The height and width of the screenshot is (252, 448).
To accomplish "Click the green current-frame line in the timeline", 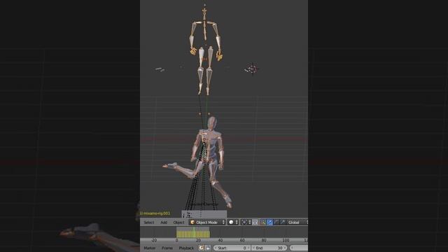I will 194,232.
